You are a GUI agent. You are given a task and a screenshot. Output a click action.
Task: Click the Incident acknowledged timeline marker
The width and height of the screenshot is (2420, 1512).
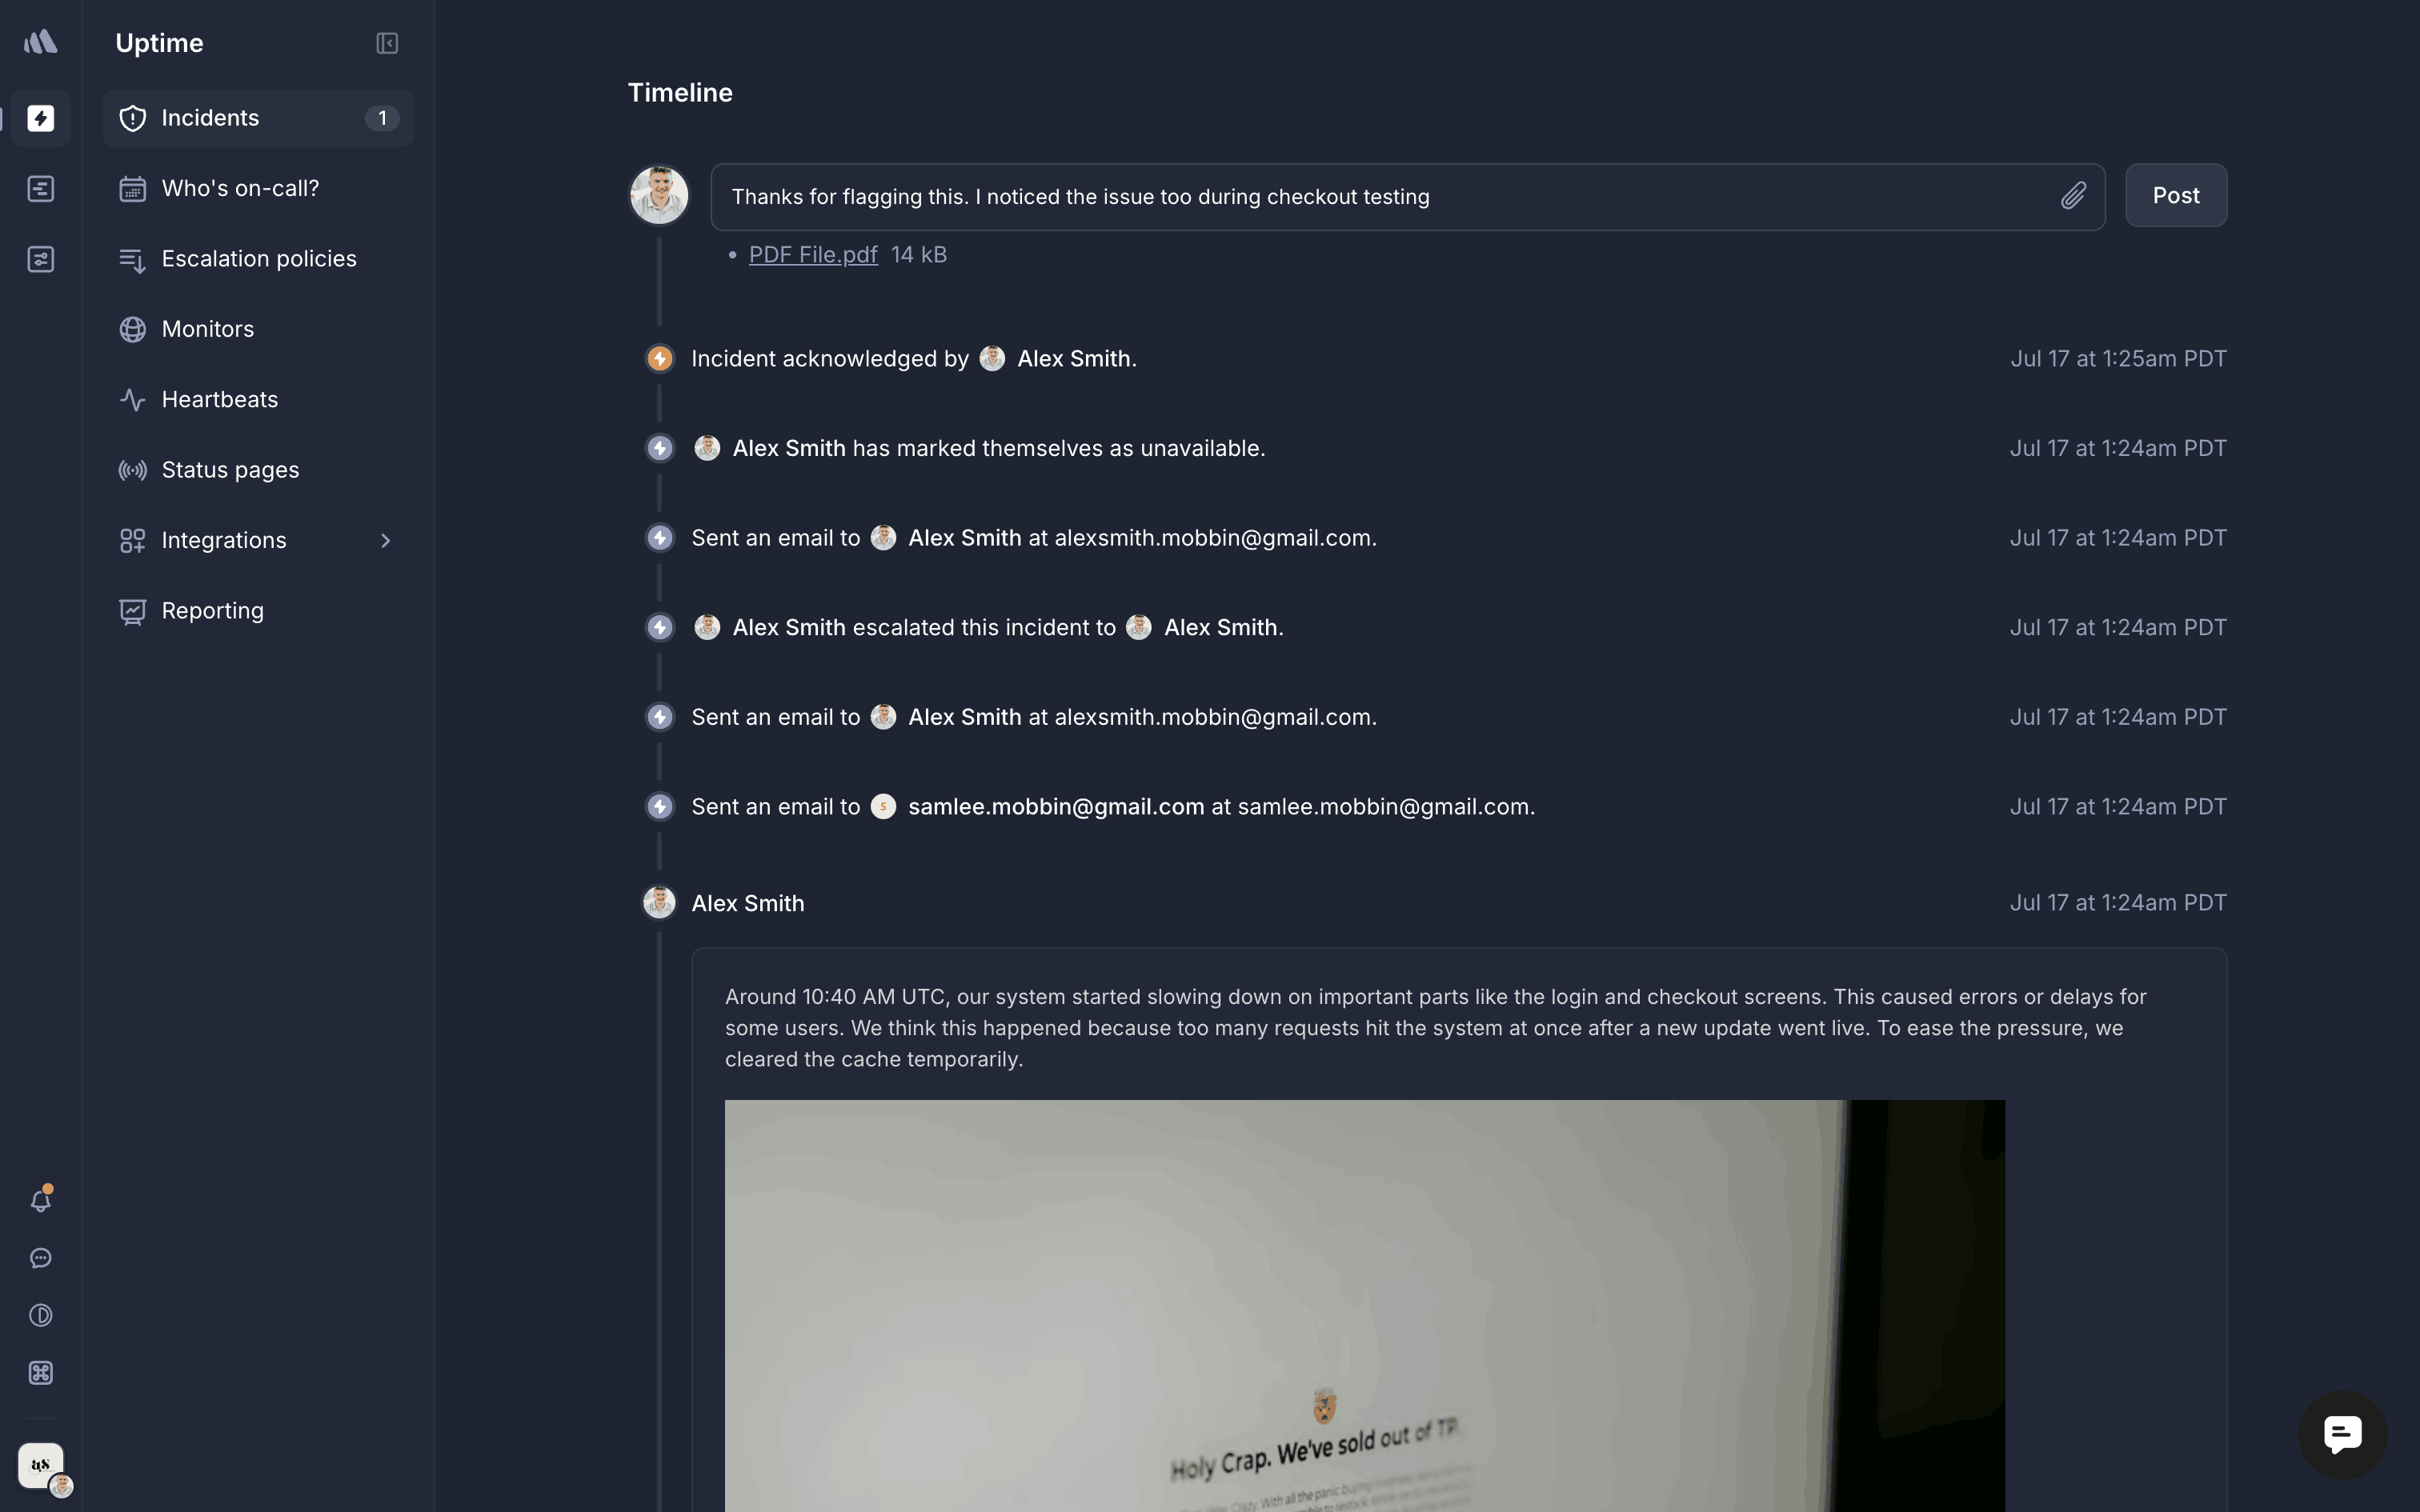point(659,359)
